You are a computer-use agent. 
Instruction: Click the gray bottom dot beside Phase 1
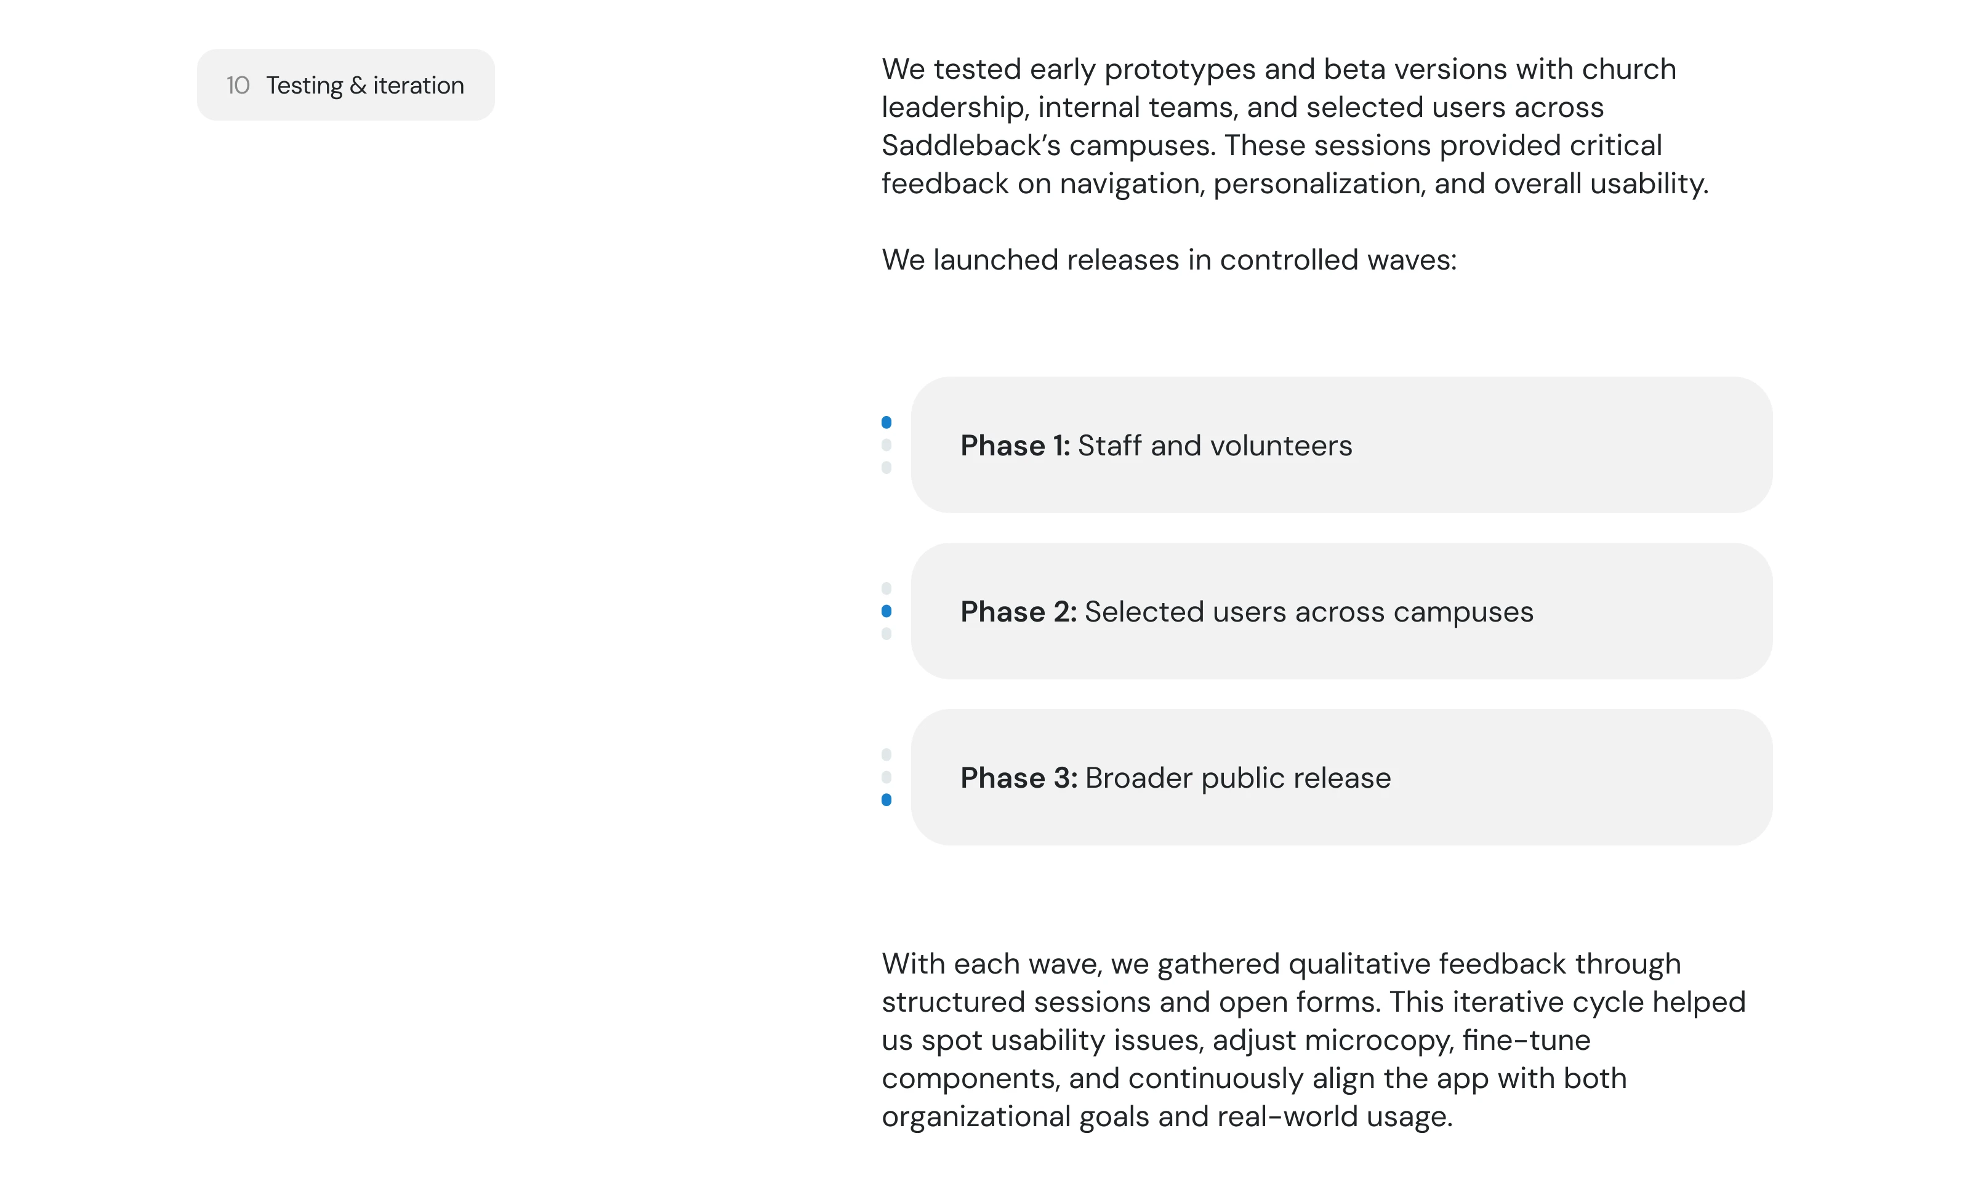coord(886,468)
